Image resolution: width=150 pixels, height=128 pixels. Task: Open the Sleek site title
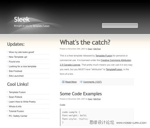click(x=22, y=20)
